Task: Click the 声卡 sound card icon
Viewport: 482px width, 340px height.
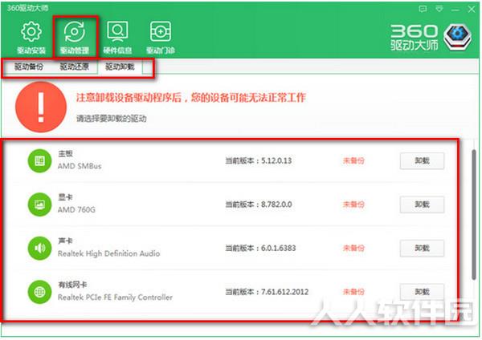Action: [39, 249]
